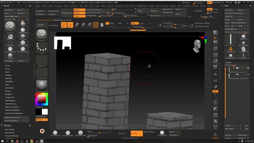Click the head orientation gizmo
The width and height of the screenshot is (254, 143).
pyautogui.click(x=197, y=46)
